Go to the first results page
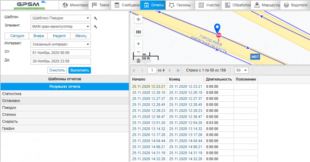This screenshot has width=310, height=162. (x=134, y=70)
